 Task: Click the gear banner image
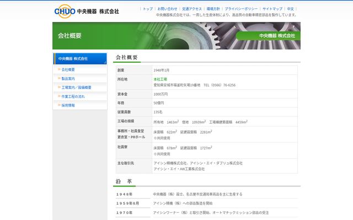(176, 36)
